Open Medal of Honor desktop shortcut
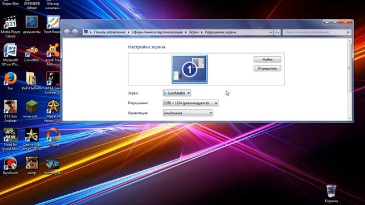The height and width of the screenshot is (205, 365). [x=52, y=111]
